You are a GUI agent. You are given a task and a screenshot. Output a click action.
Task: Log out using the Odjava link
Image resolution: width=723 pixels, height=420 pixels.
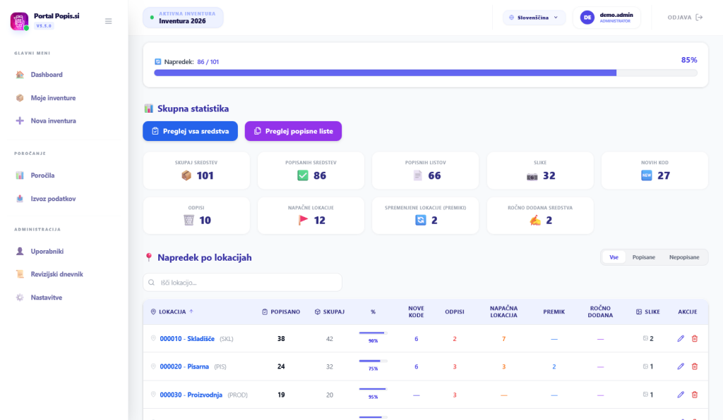(x=685, y=18)
